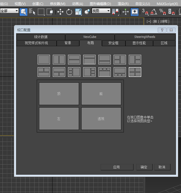Click the Select by Name icon
Viewport: 181px width, 193px height.
[x=32, y=12]
